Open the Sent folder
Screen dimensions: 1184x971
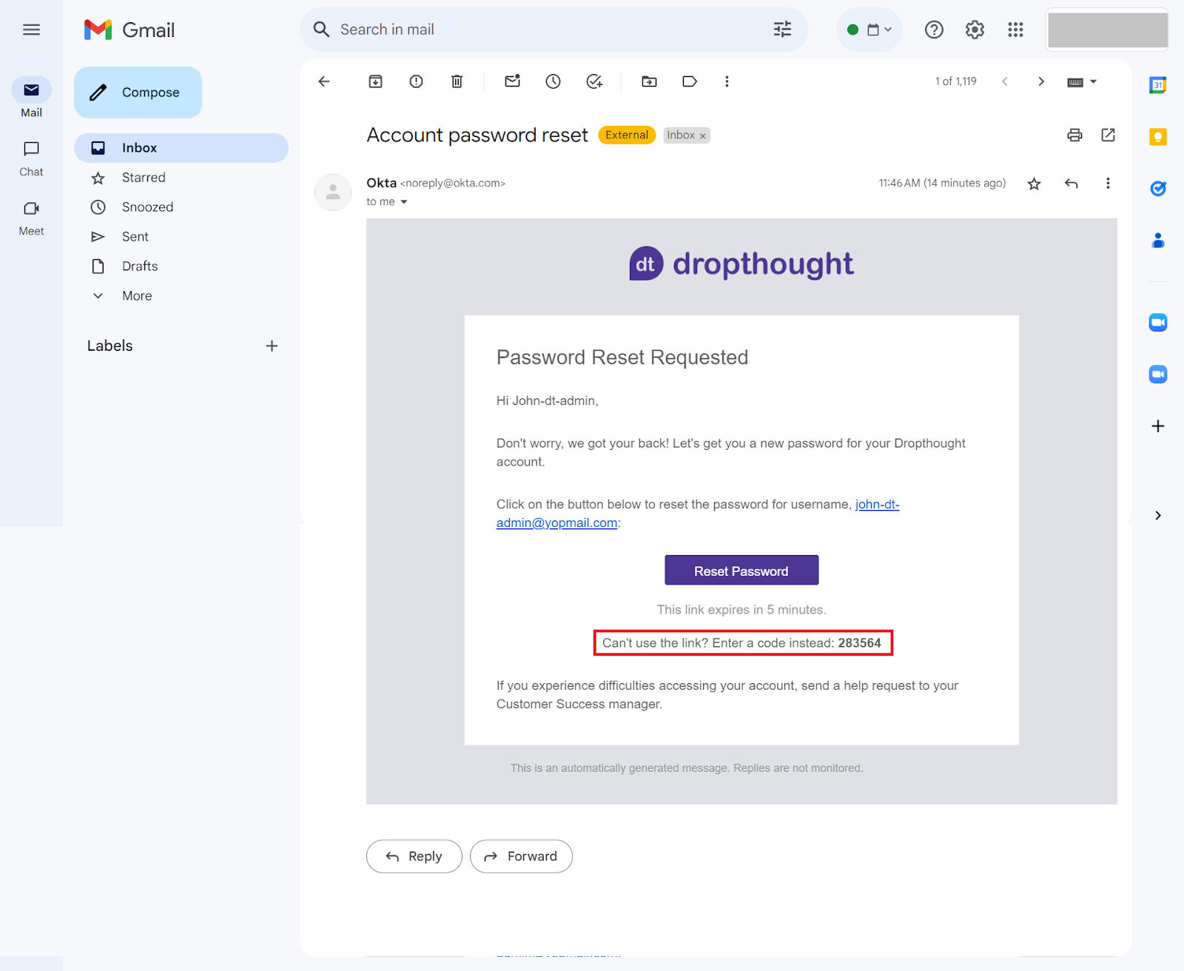(x=135, y=237)
